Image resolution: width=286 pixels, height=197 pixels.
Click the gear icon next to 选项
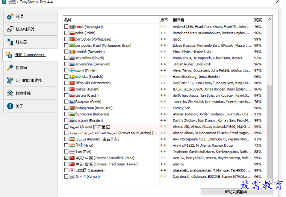coord(10,17)
